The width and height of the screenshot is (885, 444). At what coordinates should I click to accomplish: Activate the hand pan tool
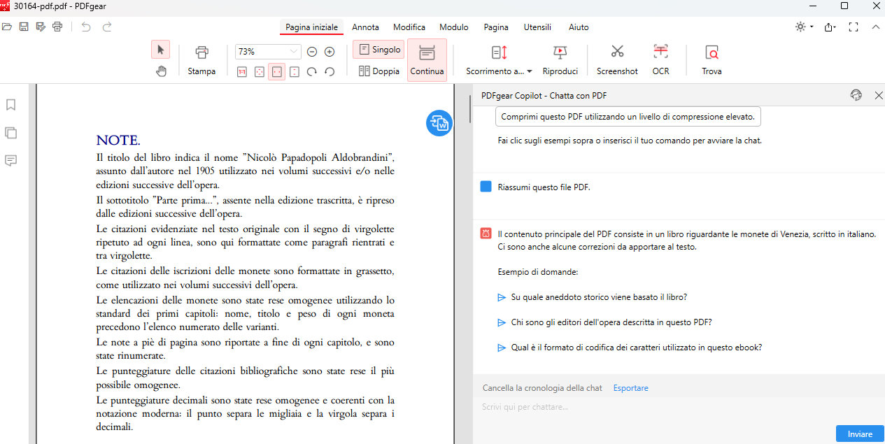click(161, 71)
